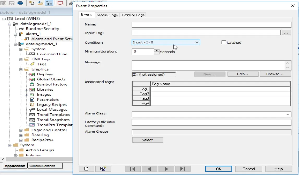
Task: Click the Runtime Security key icon
Action: [21, 29]
